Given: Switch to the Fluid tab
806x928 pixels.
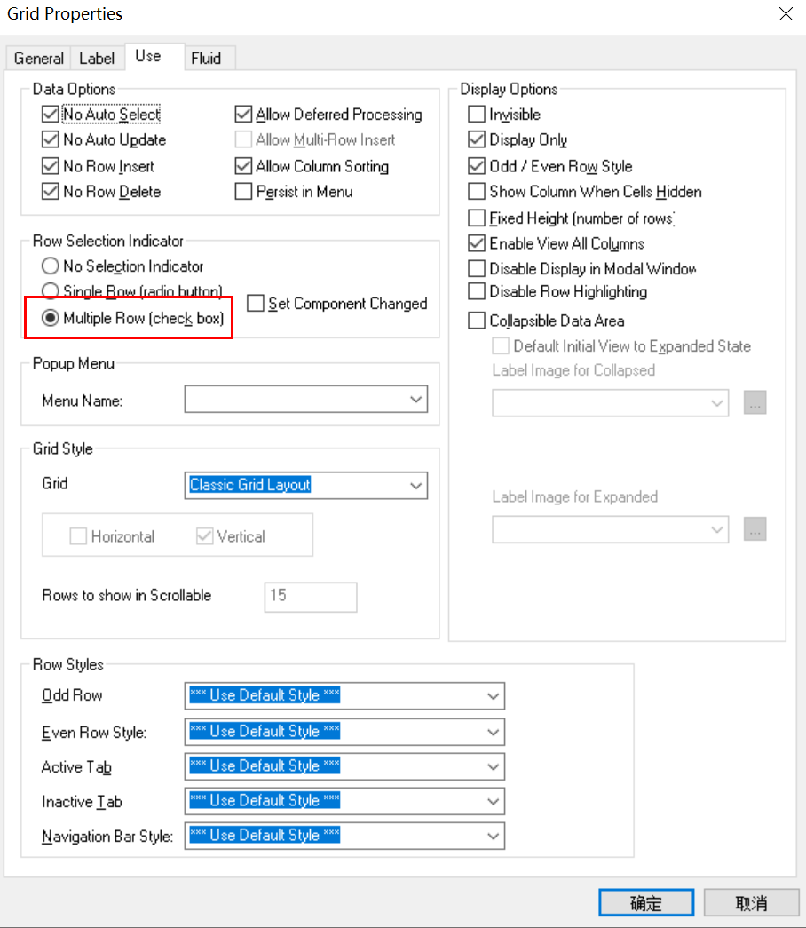Looking at the screenshot, I should [208, 58].
